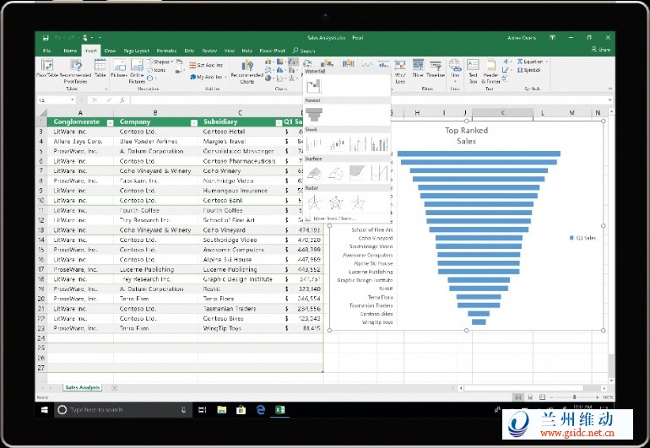
Task: Select the first Surface chart type
Action: (314, 173)
